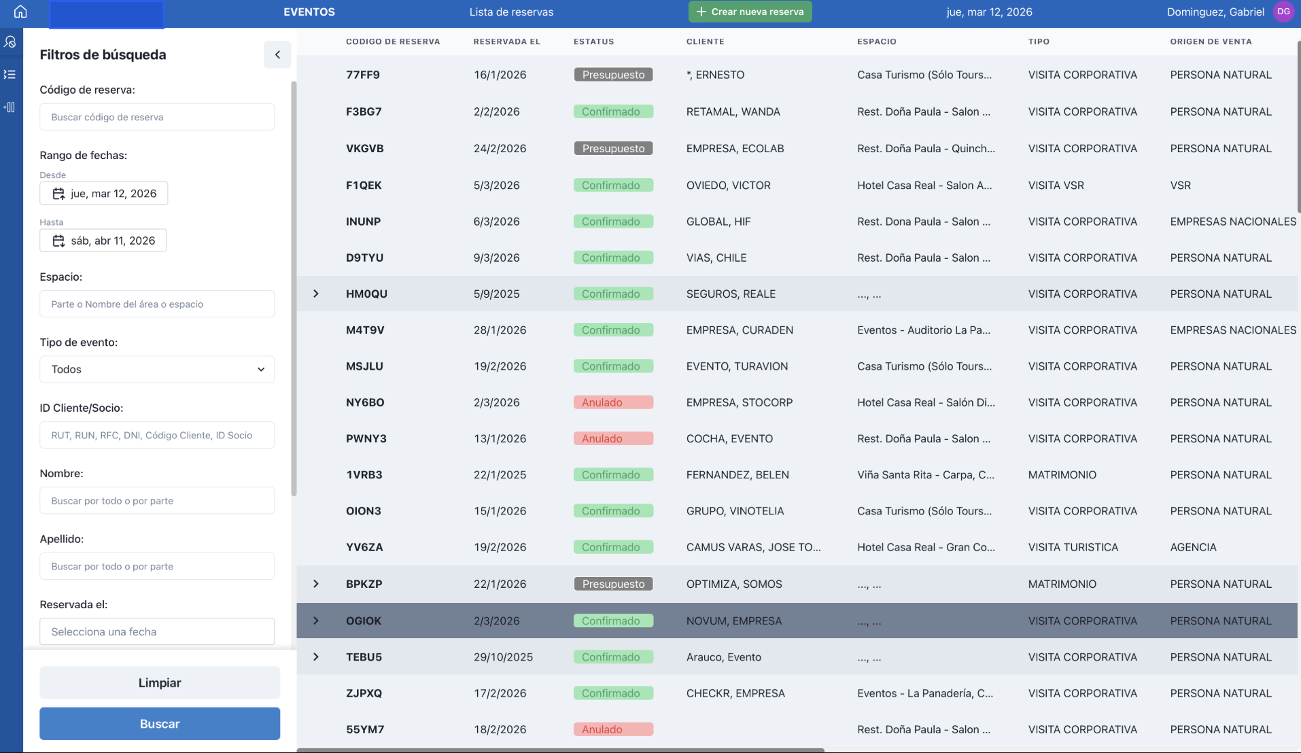The height and width of the screenshot is (753, 1301).
Task: Switch to Lista de reservas
Action: tap(511, 12)
